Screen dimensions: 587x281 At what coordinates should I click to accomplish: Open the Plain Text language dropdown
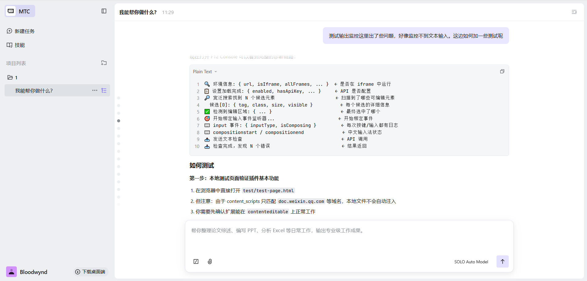205,72
